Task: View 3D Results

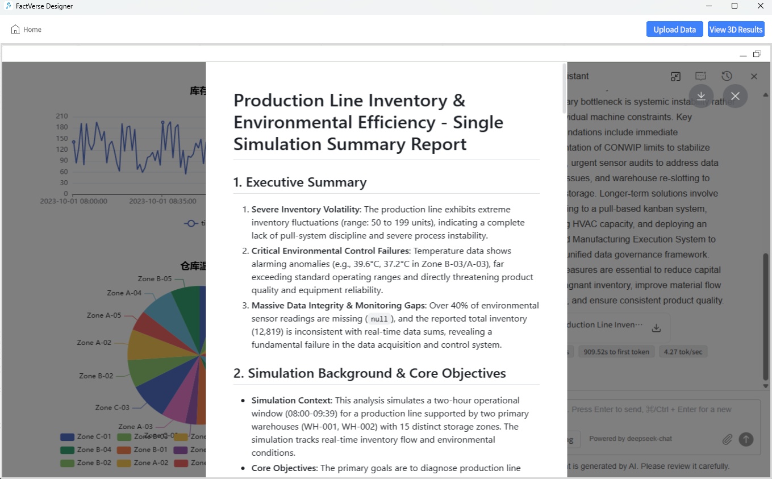Action: click(x=736, y=29)
